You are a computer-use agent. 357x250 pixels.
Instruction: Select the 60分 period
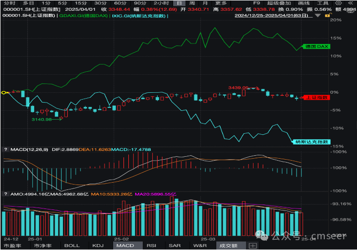120,3
